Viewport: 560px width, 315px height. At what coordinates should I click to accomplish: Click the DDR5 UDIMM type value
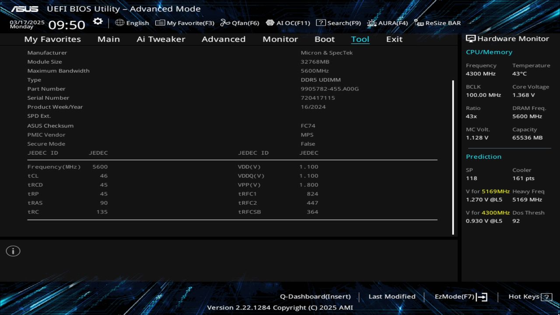point(321,80)
